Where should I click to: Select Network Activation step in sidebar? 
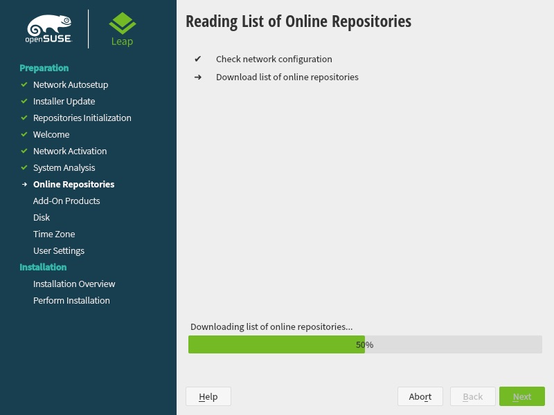pyautogui.click(x=70, y=151)
